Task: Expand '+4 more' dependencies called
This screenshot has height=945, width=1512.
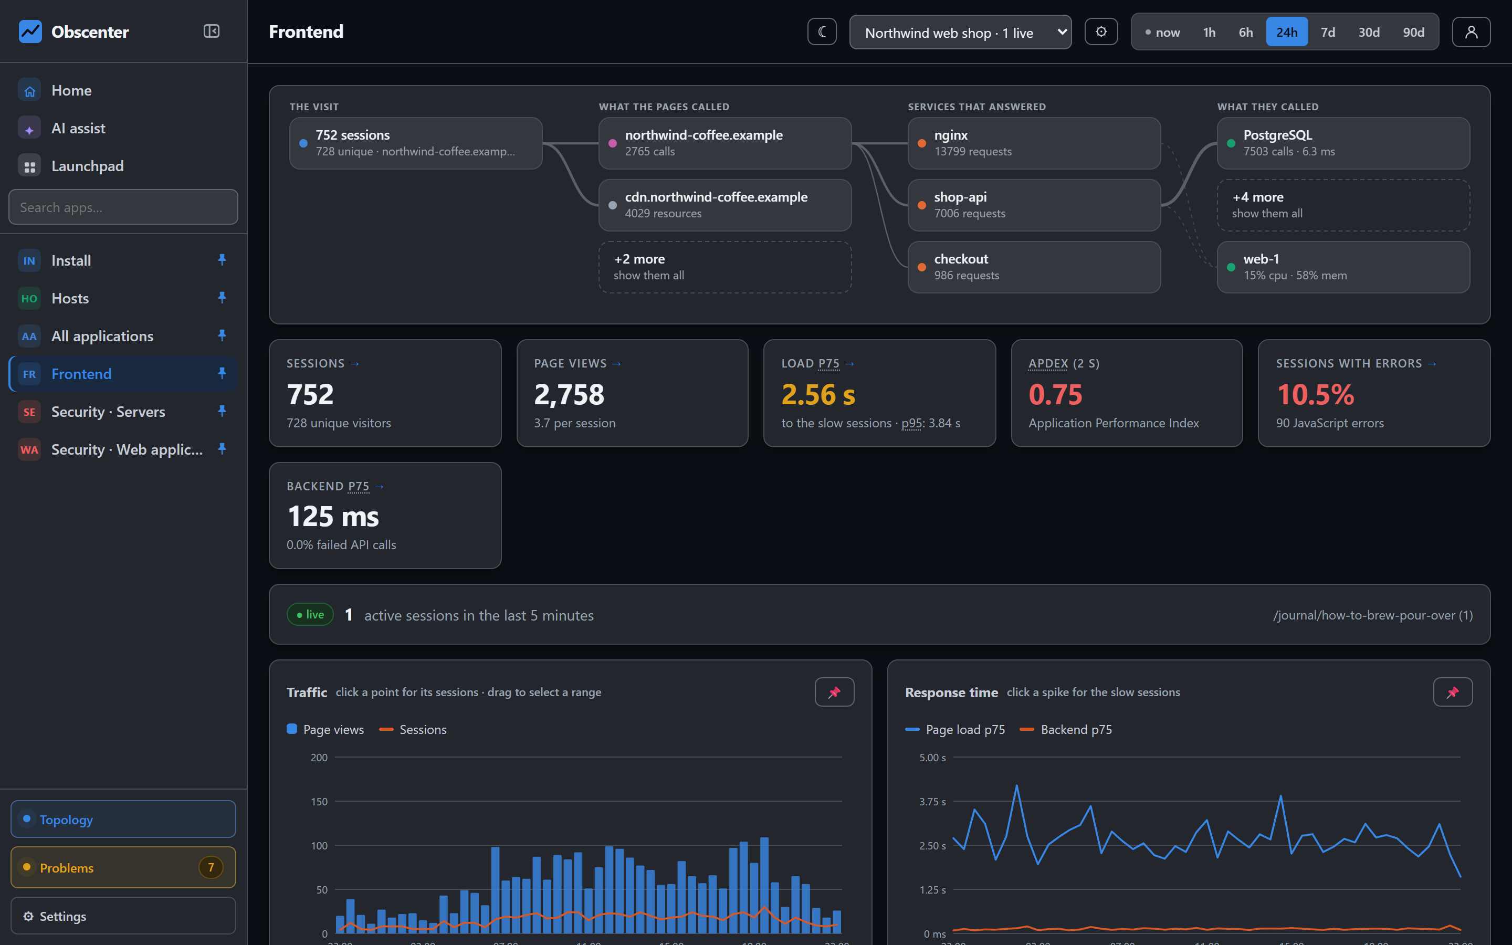Action: [1343, 205]
